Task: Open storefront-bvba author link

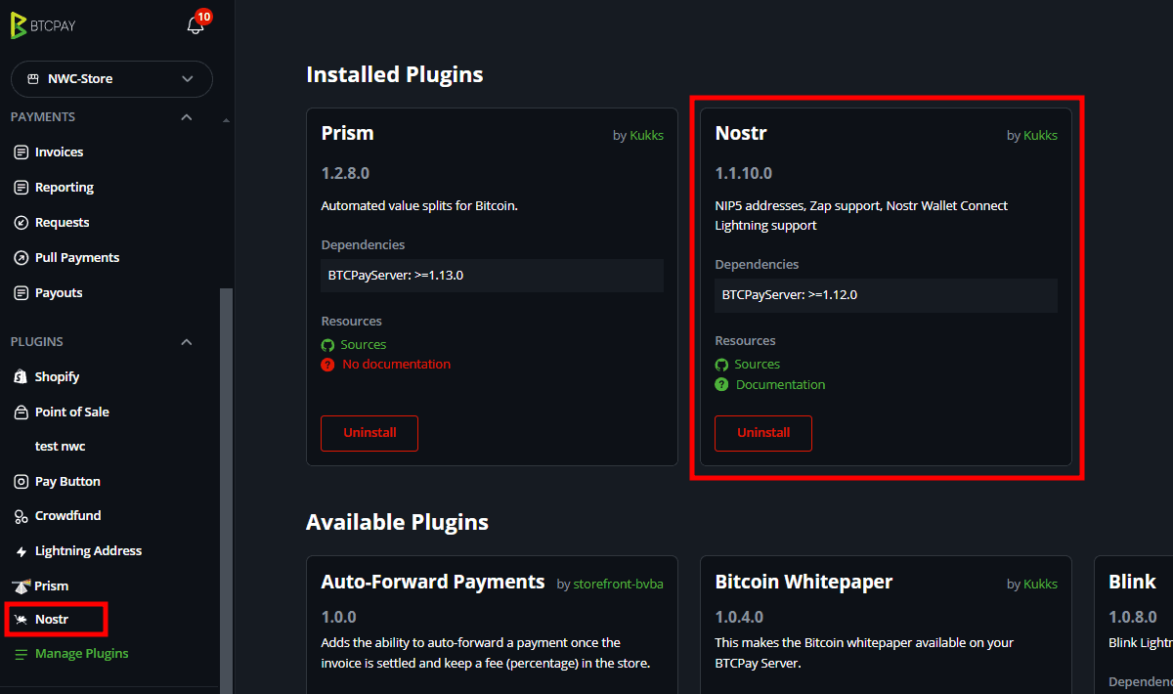Action: tap(619, 585)
